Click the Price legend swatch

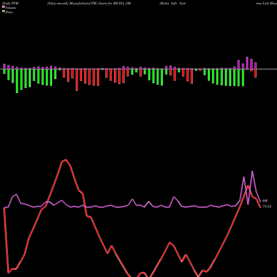tap(3, 11)
